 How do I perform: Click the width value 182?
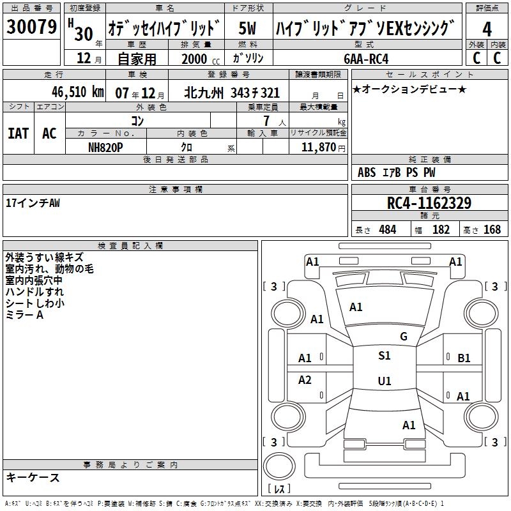pyautogui.click(x=441, y=230)
